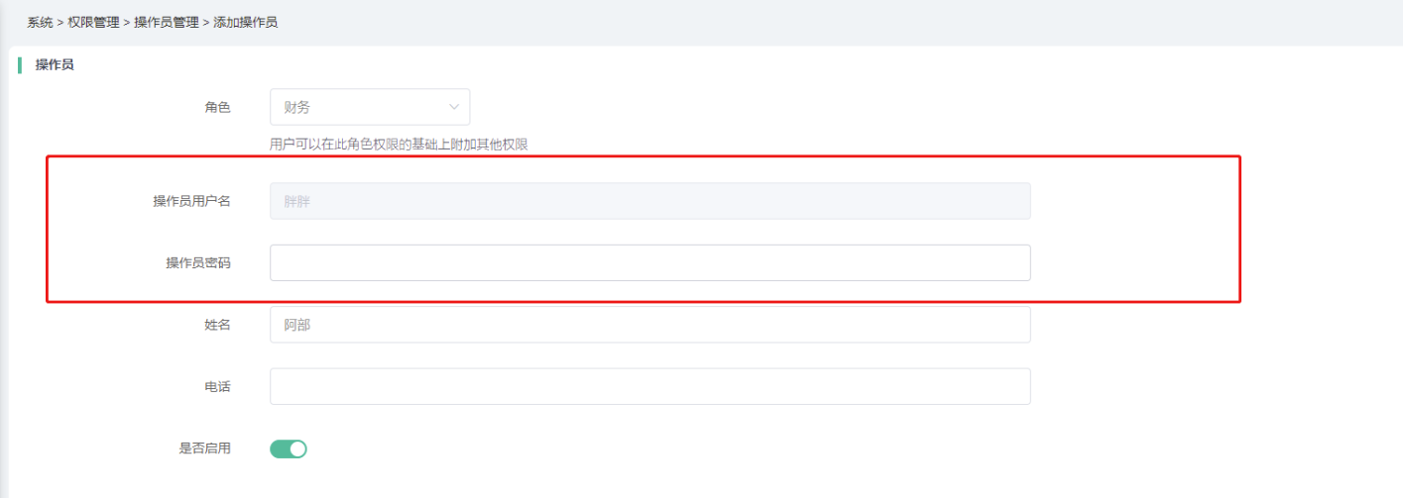Screen dimensions: 1403x498
Task: Open 操作员管理 from the breadcrumb path
Action: point(166,22)
